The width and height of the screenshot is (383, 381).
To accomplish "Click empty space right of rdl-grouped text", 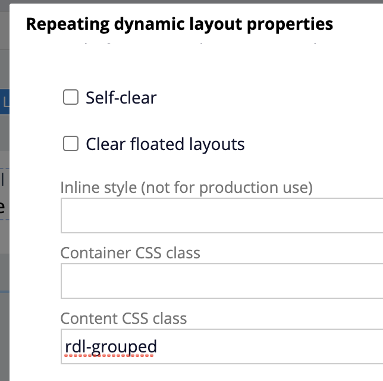I will (269, 346).
